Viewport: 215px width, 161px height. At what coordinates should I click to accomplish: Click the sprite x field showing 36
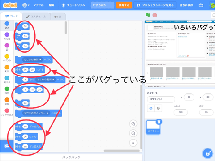coord(189,97)
